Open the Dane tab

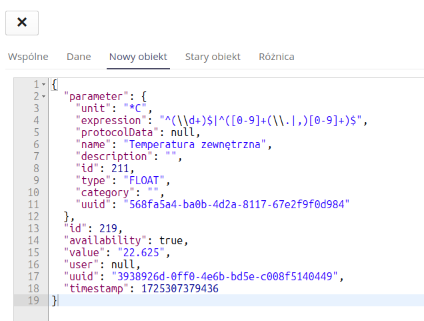point(79,57)
